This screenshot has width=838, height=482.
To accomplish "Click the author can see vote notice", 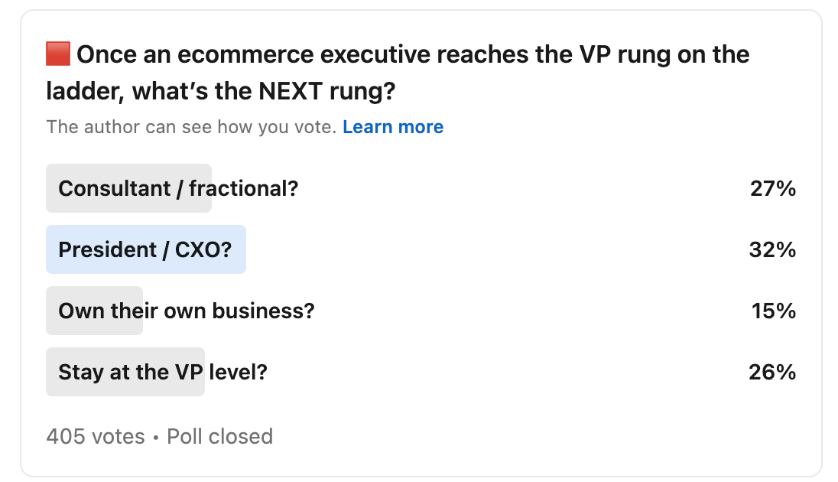I will click(x=191, y=127).
